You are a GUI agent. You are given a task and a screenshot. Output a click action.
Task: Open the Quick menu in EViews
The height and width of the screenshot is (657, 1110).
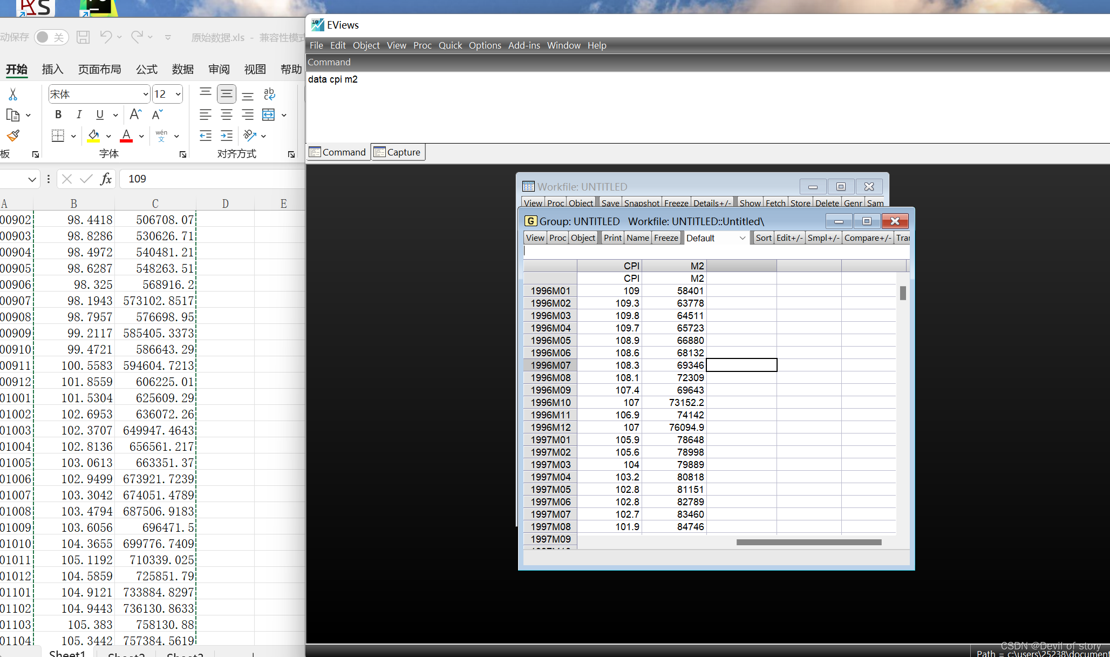[x=450, y=45]
